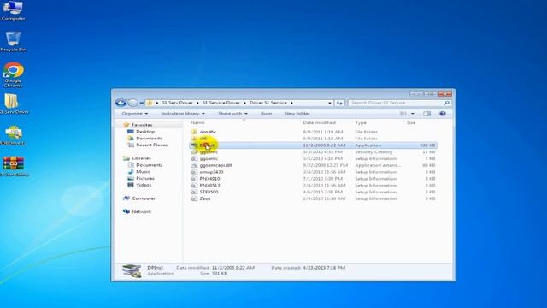Select Computer in the navigation pane
The height and width of the screenshot is (308, 547).
[144, 198]
